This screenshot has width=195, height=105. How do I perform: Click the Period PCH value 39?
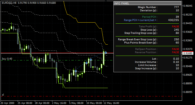coord(177,17)
